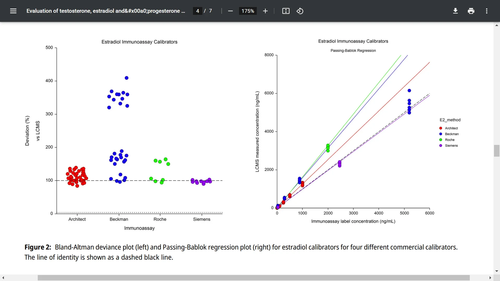The image size is (500, 281).
Task: Rotate the document counterclockwise
Action: pos(300,11)
